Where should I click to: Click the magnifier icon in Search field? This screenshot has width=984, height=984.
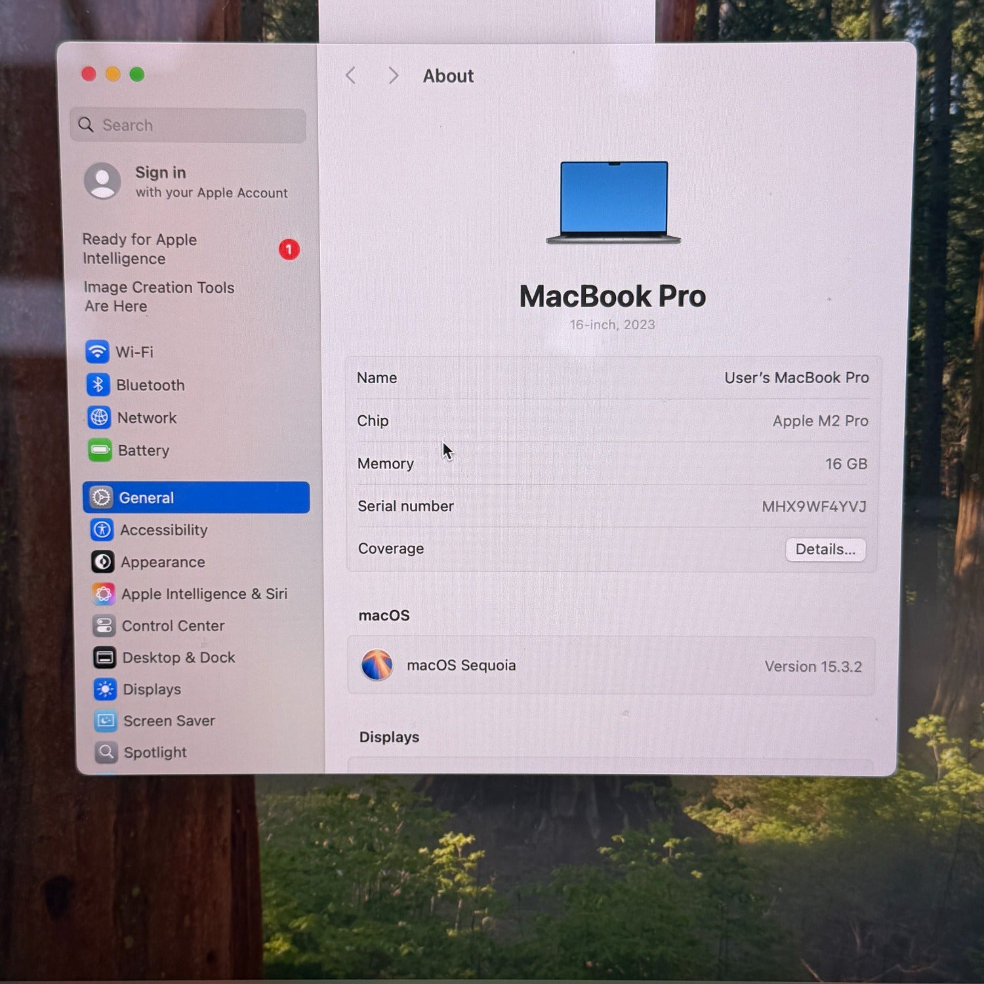[86, 125]
